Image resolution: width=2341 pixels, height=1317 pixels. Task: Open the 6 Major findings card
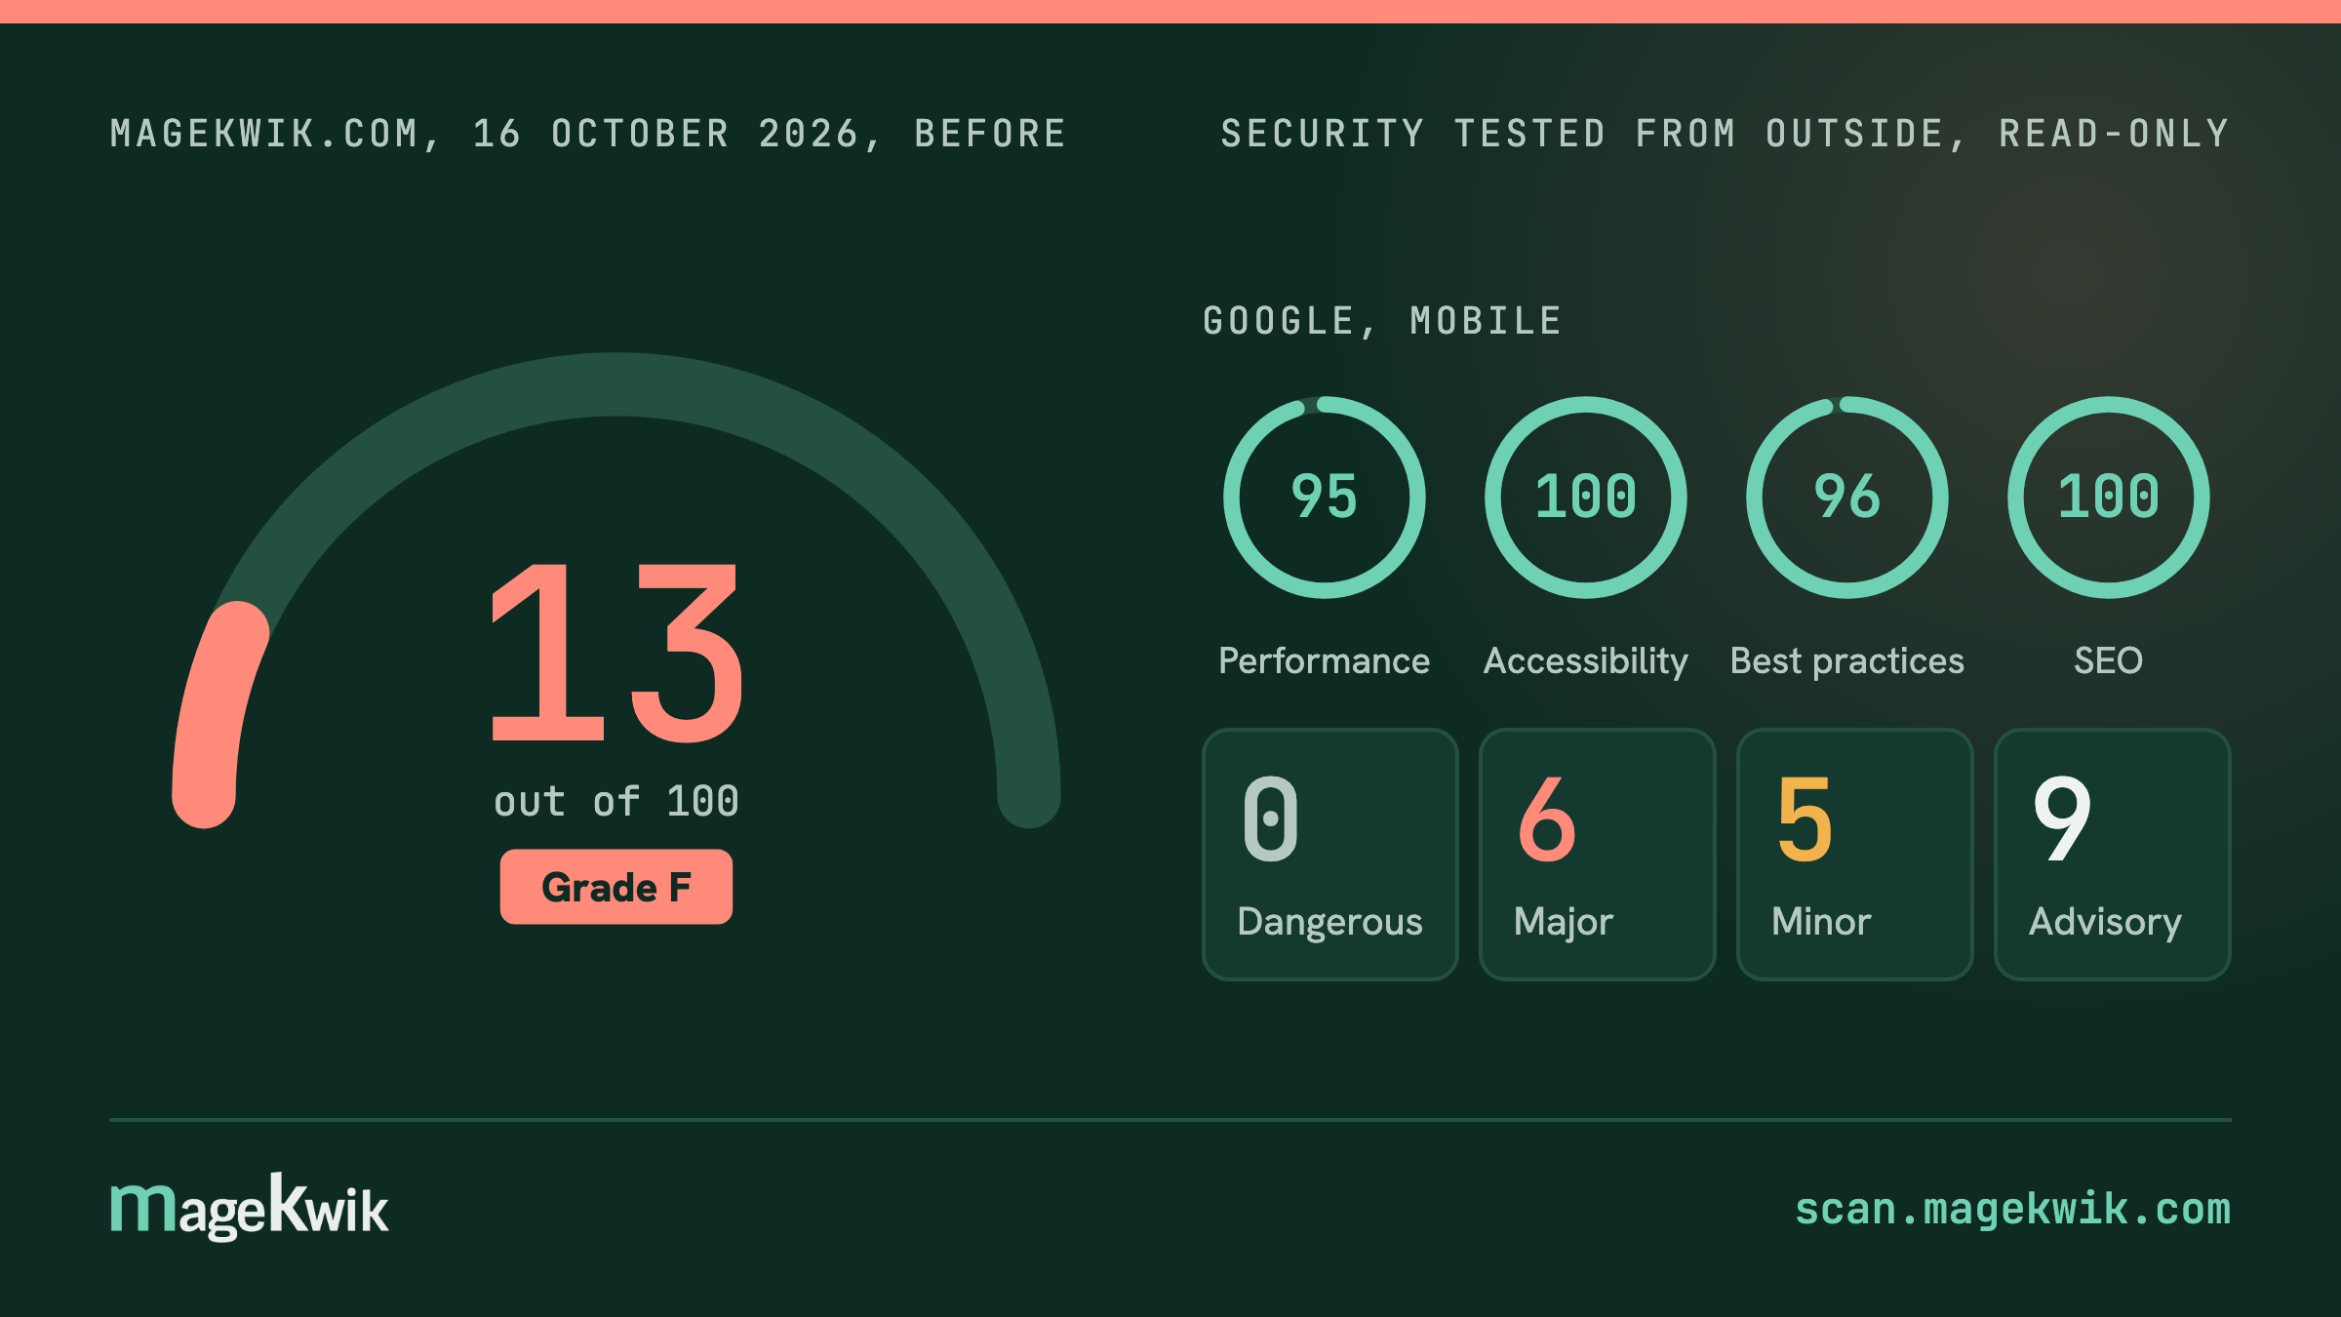[x=1598, y=855]
